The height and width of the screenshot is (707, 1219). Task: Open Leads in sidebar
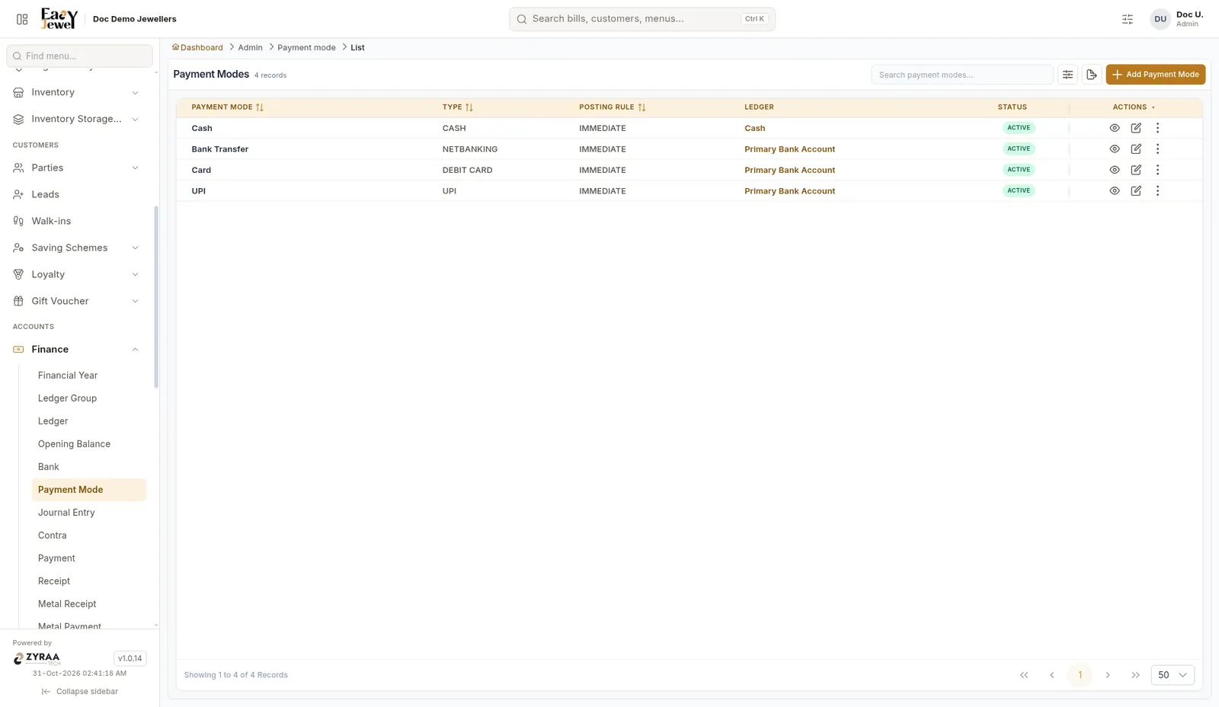point(76,194)
